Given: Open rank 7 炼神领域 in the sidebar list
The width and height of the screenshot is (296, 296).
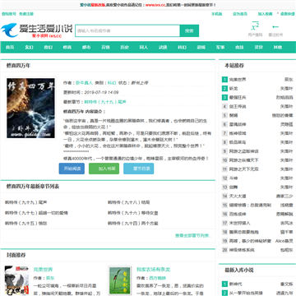Looking at the screenshot, I should point(238,133).
